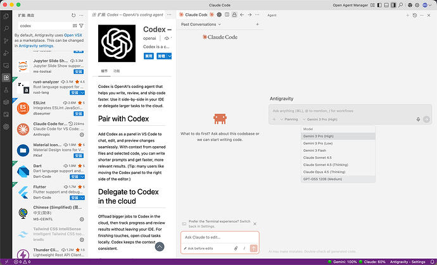The width and height of the screenshot is (437, 265).
Task: Click the OpenAI Codex activity bar icon
Action: [x=6, y=126]
